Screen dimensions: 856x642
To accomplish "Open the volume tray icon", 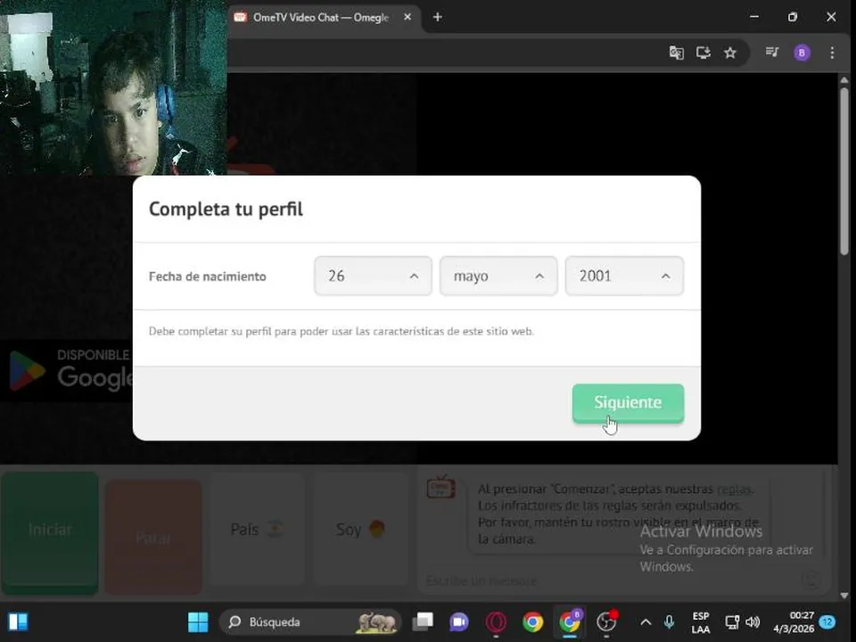I will [x=753, y=621].
